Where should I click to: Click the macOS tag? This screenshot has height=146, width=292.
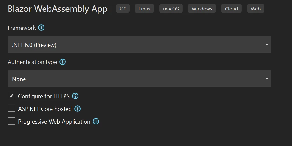(x=171, y=9)
